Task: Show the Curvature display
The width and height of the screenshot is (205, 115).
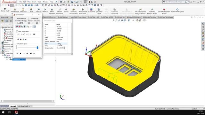Action: [x=91, y=11]
